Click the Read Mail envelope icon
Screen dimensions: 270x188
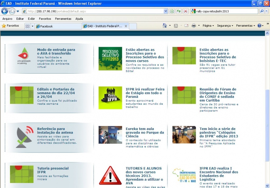coord(186,26)
